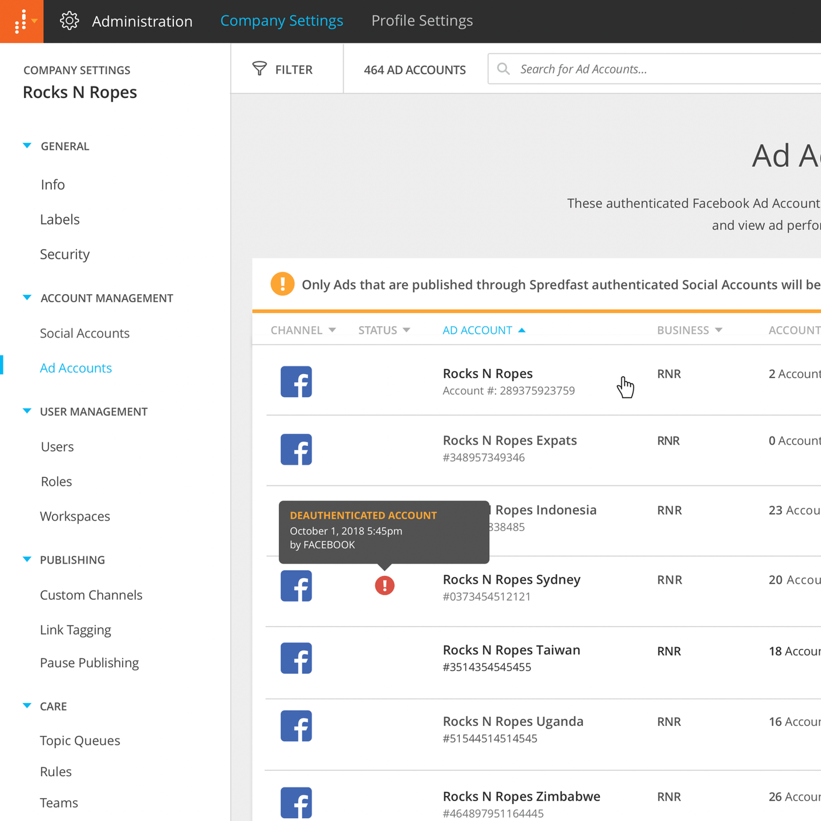This screenshot has width=821, height=821.
Task: Open the Rocks N Ropes Zimbabwe account
Action: pos(522,796)
